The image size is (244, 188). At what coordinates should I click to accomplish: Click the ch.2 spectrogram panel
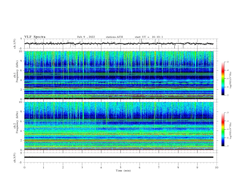[x=119, y=126]
